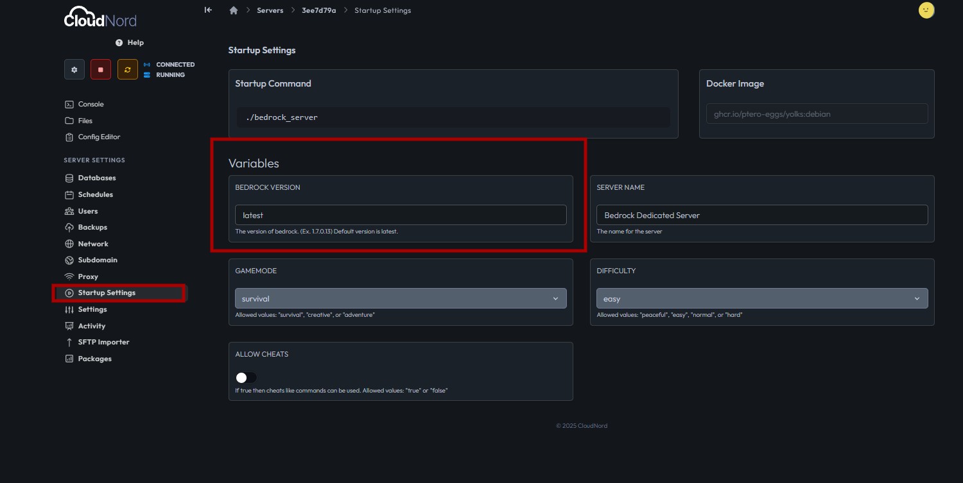Screen dimensions: 963x483
Task: Click the Startup Settings breadcrumb
Action: [383, 10]
